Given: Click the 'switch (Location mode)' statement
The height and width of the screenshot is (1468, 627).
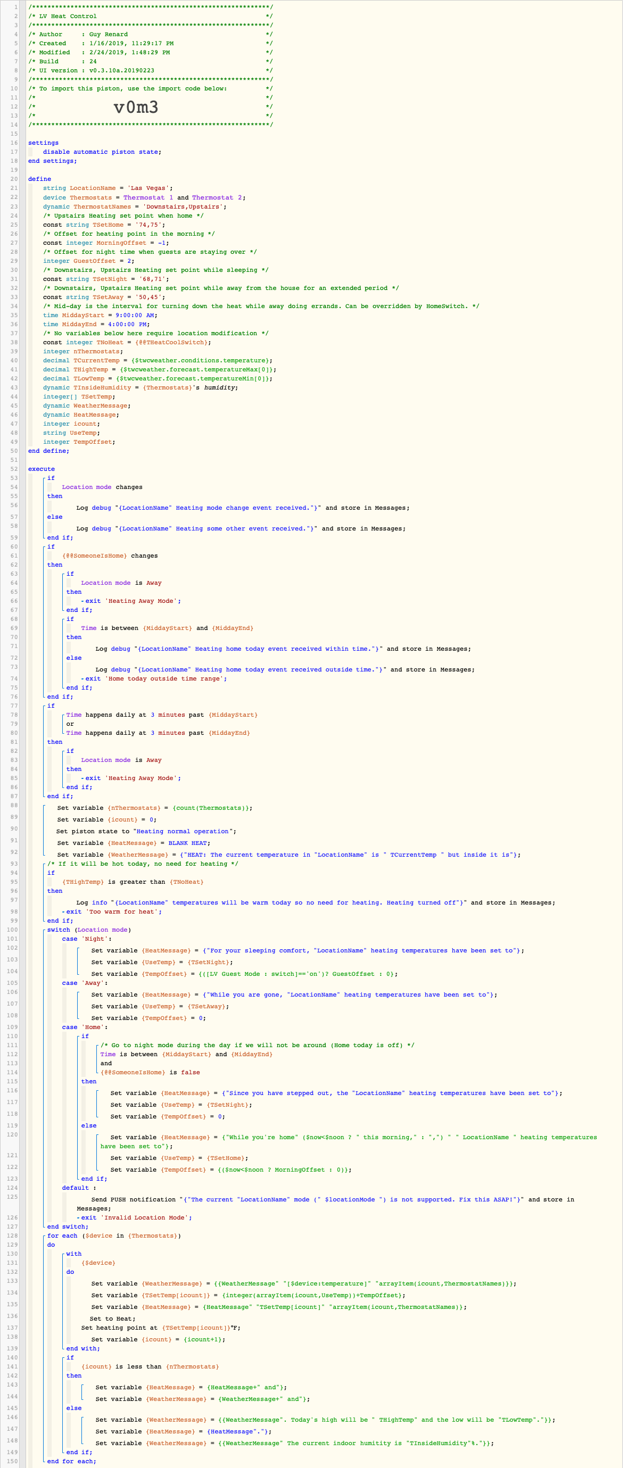Looking at the screenshot, I should click(89, 930).
